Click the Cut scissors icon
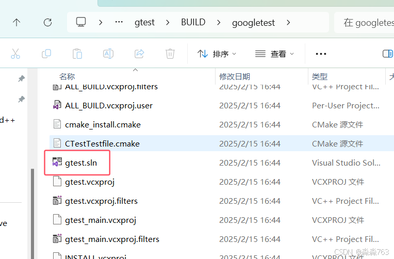Viewport: 394px width, 259px height. pos(15,54)
